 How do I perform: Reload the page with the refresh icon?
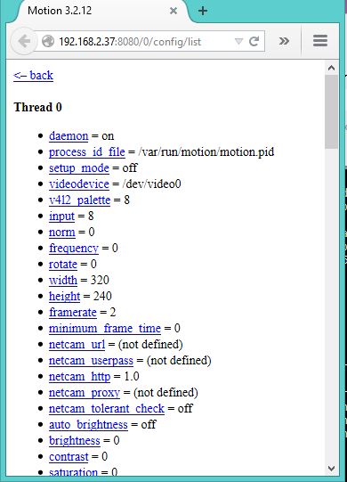pos(254,41)
